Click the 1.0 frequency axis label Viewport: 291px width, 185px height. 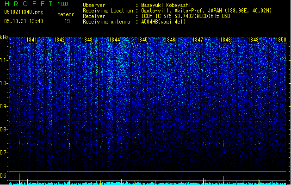[4, 83]
